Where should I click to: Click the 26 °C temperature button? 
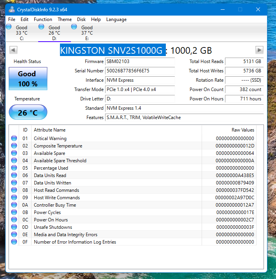click(x=28, y=112)
